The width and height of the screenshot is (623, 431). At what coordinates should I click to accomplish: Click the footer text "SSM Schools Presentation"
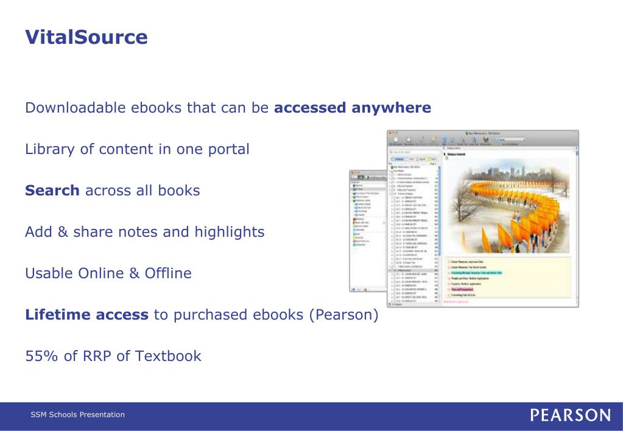(77, 415)
